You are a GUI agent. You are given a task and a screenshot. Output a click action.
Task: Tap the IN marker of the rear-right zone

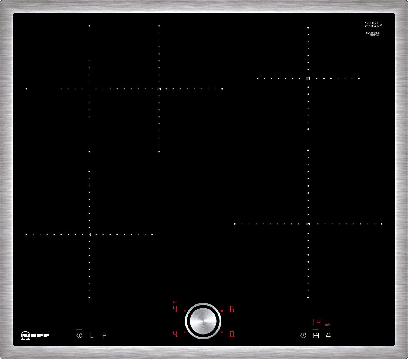click(x=308, y=79)
